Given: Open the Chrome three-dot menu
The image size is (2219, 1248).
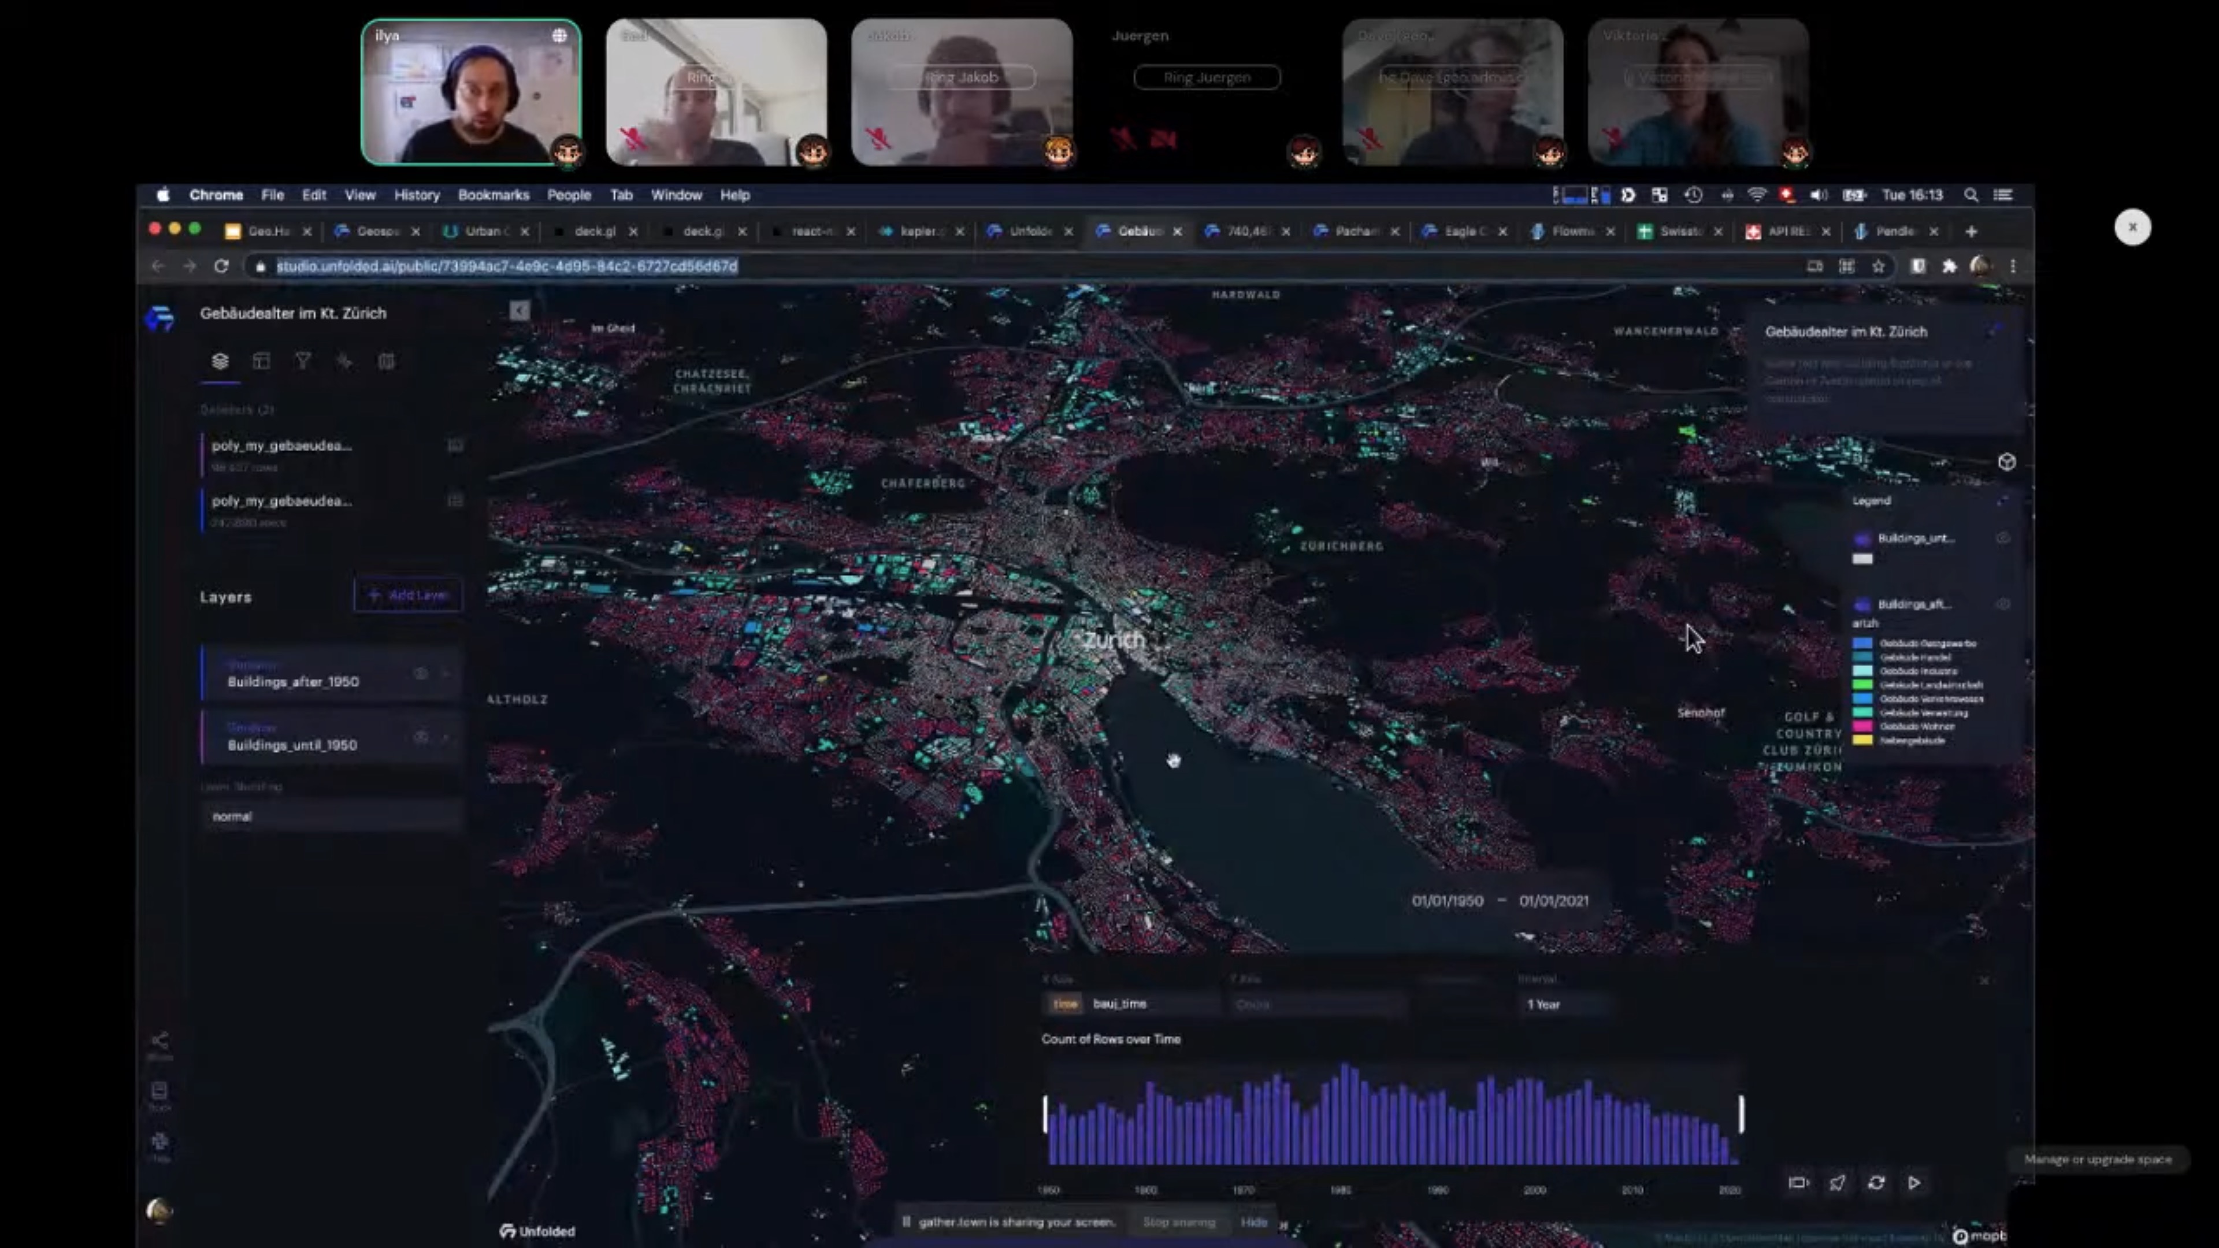Looking at the screenshot, I should (2013, 266).
